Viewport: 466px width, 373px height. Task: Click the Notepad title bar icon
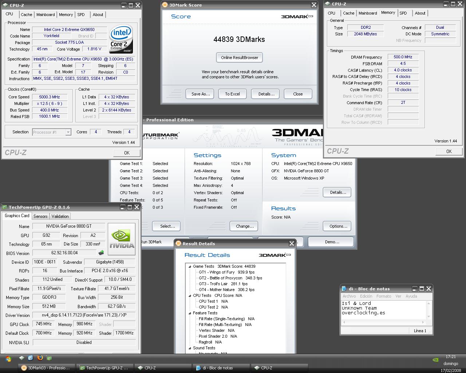click(x=345, y=288)
